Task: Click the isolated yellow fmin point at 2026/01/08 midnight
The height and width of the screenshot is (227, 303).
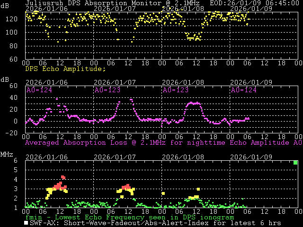Action: point(163,193)
